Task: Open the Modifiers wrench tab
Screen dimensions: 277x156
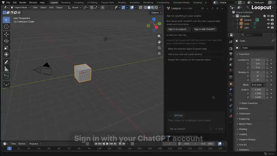Action: (231, 89)
